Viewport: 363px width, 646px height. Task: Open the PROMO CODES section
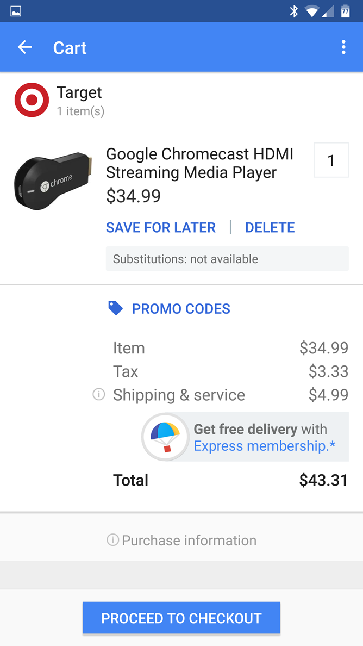[x=180, y=308]
